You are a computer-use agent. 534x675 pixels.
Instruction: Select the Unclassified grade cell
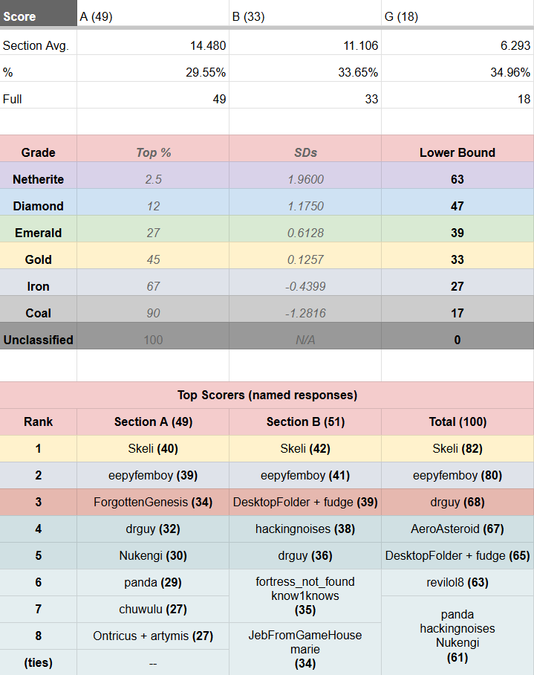pos(39,336)
